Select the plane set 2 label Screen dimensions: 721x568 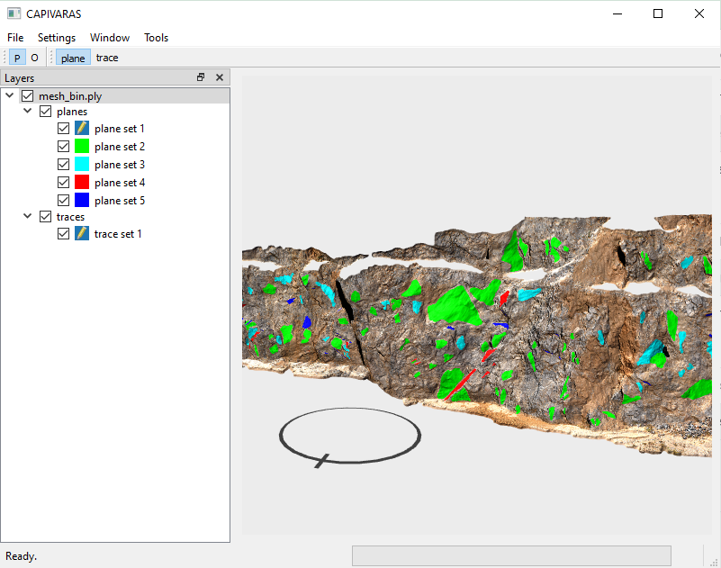pyautogui.click(x=120, y=147)
